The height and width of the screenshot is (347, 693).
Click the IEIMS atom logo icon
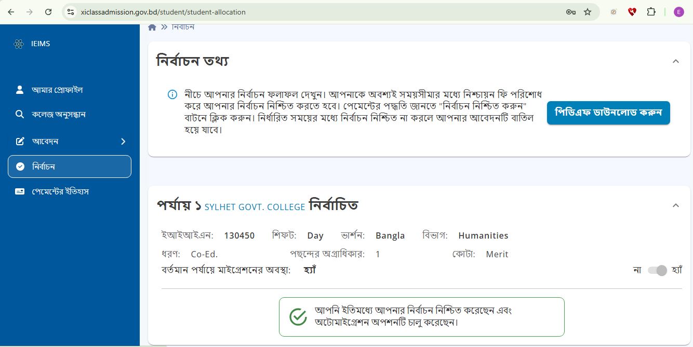point(19,44)
